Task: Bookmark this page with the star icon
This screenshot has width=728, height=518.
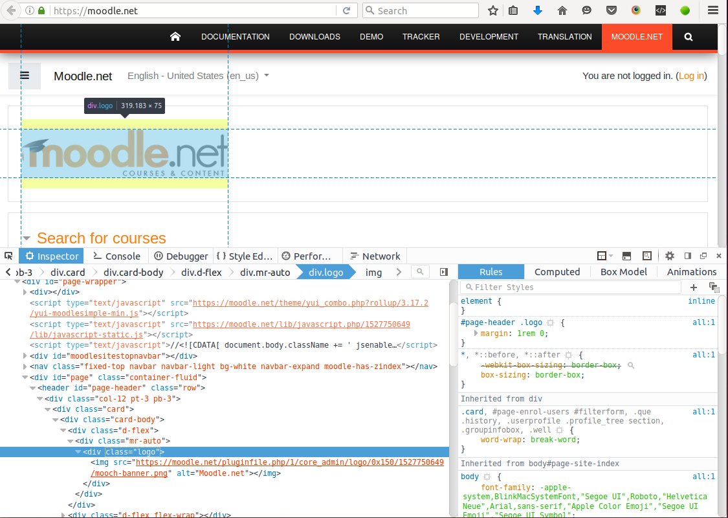Action: pos(493,11)
